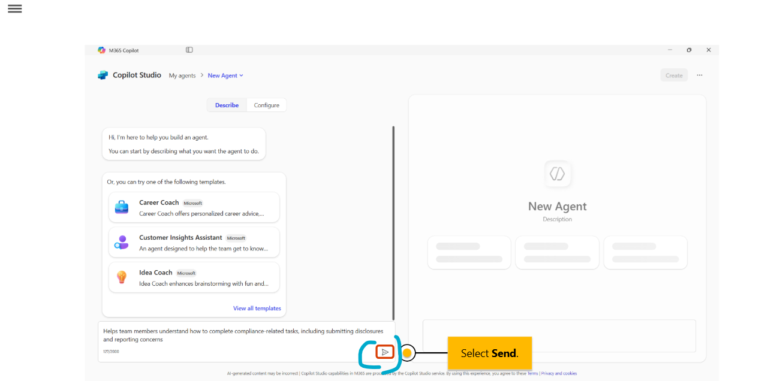Viewport: 777px width, 381px height.
Task: Click the Description text under New Agent
Action: pyautogui.click(x=558, y=219)
